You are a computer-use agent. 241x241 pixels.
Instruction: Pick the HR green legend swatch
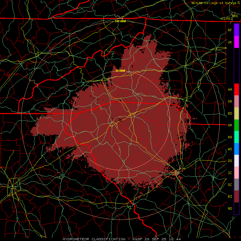coord(236,125)
